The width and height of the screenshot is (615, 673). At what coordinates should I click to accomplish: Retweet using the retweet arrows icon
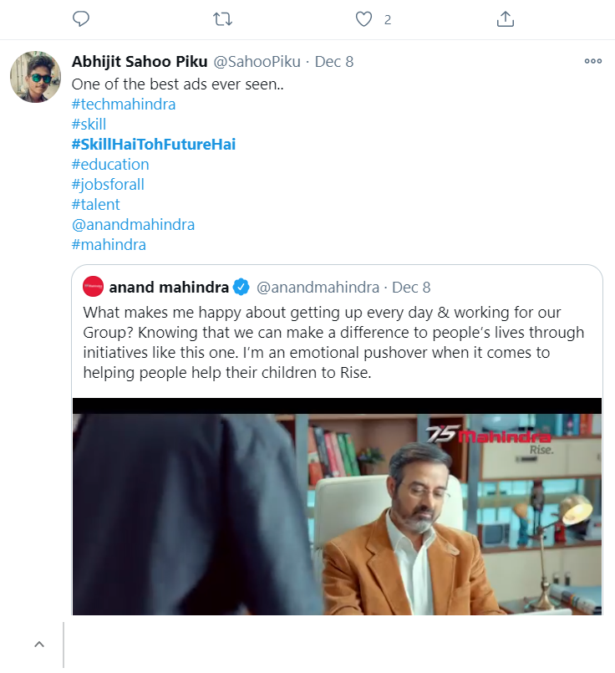pos(222,19)
